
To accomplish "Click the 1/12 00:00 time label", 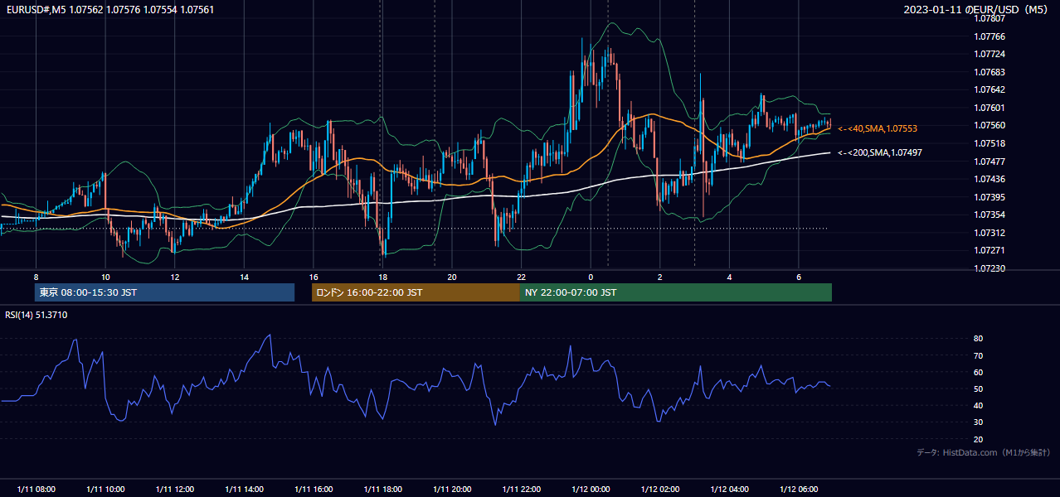I will point(591,490).
